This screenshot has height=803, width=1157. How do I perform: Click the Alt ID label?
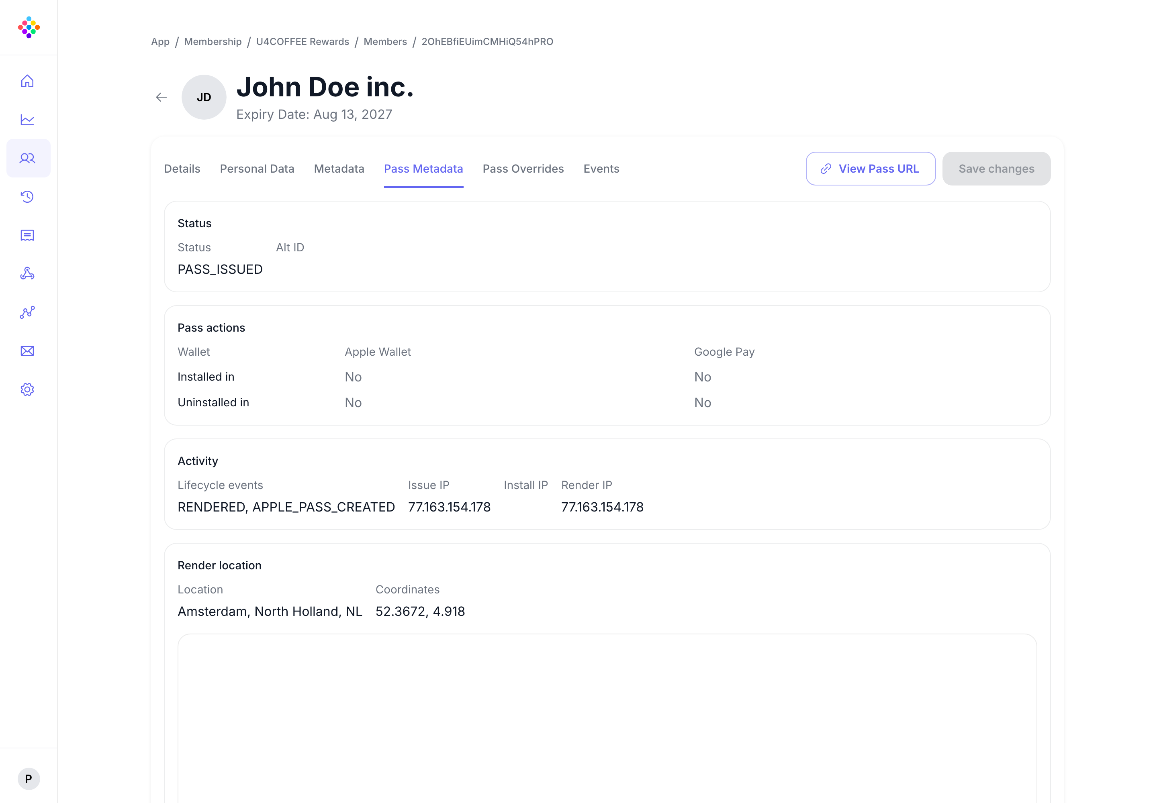click(x=290, y=248)
